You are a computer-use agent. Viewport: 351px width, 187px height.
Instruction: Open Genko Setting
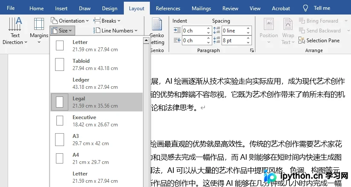[157, 31]
